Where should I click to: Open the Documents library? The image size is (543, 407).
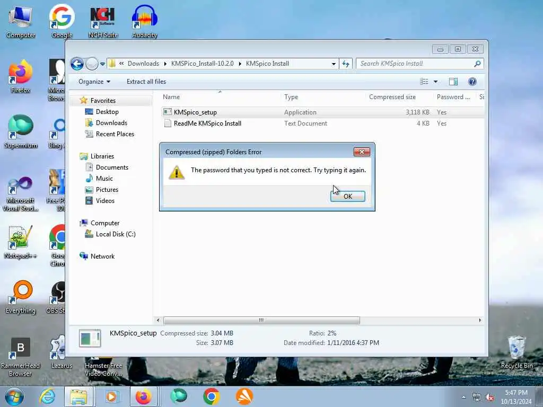tap(112, 167)
